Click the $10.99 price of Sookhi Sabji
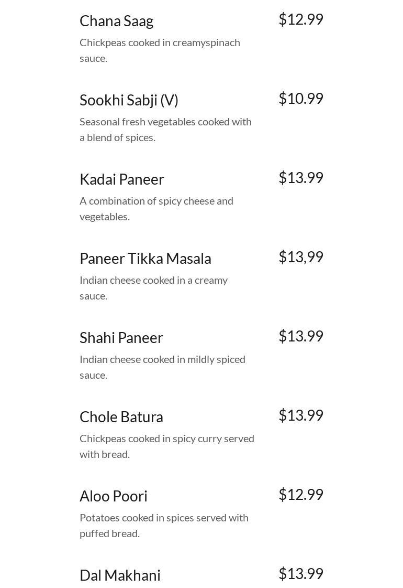 (x=301, y=98)
